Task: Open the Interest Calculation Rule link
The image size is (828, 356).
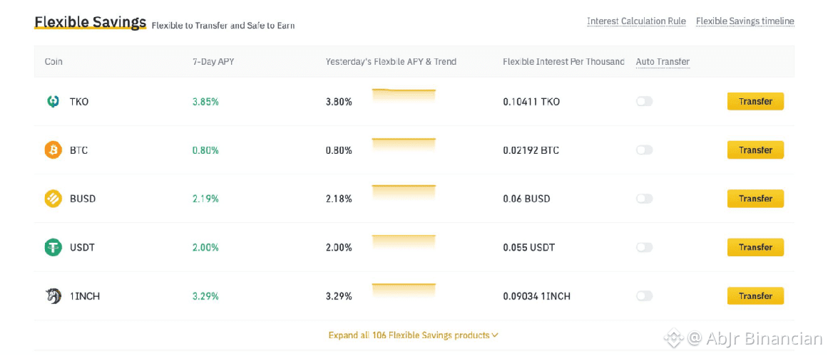Action: point(636,21)
